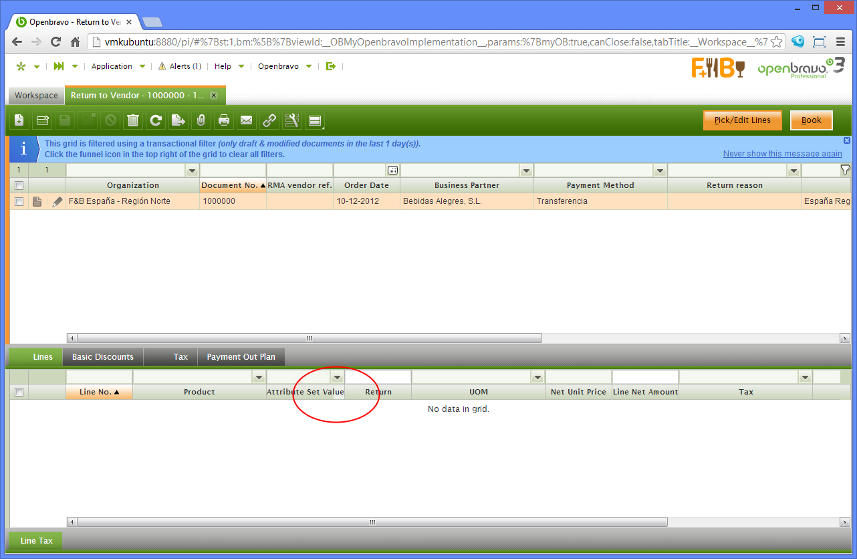857x559 pixels.
Task: Open the Help menu
Action: (x=229, y=66)
